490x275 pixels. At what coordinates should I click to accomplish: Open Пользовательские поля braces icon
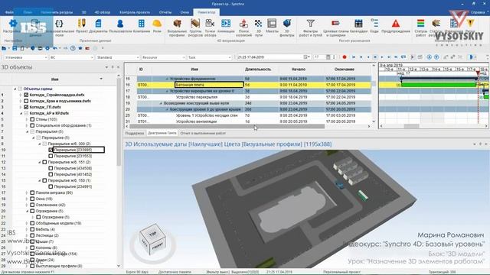tap(59, 24)
